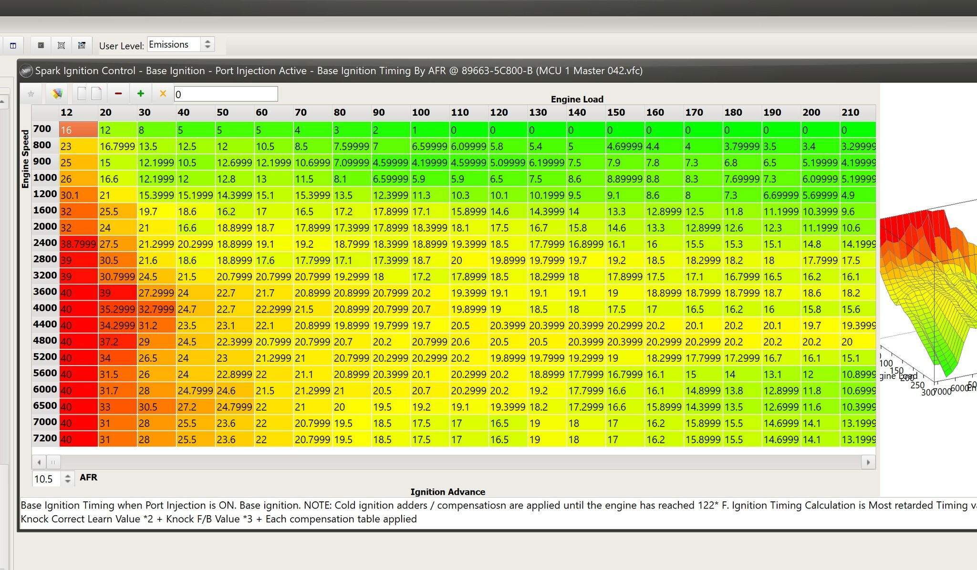Click the green plus add button
The height and width of the screenshot is (570, 977).
[140, 94]
